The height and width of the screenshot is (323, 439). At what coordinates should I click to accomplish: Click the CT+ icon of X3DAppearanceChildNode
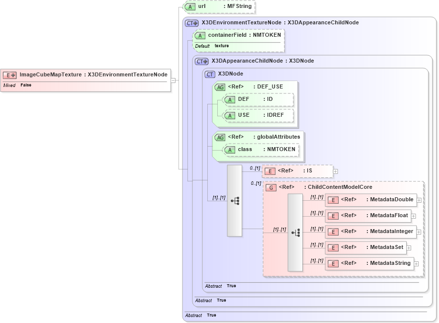(x=201, y=61)
